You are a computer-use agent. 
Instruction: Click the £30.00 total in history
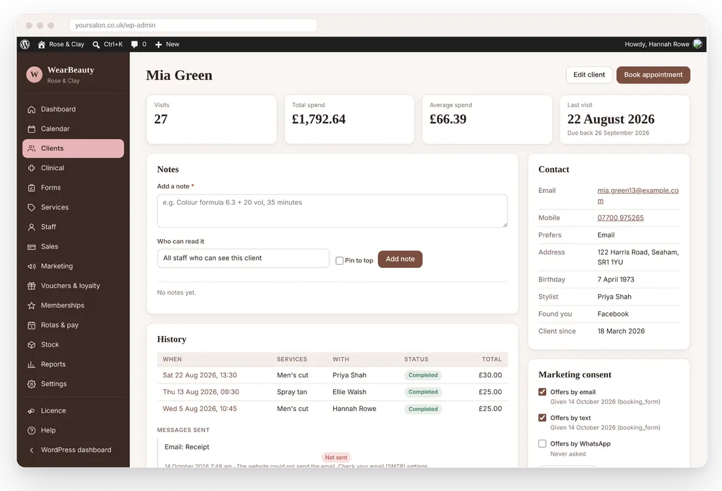[490, 375]
